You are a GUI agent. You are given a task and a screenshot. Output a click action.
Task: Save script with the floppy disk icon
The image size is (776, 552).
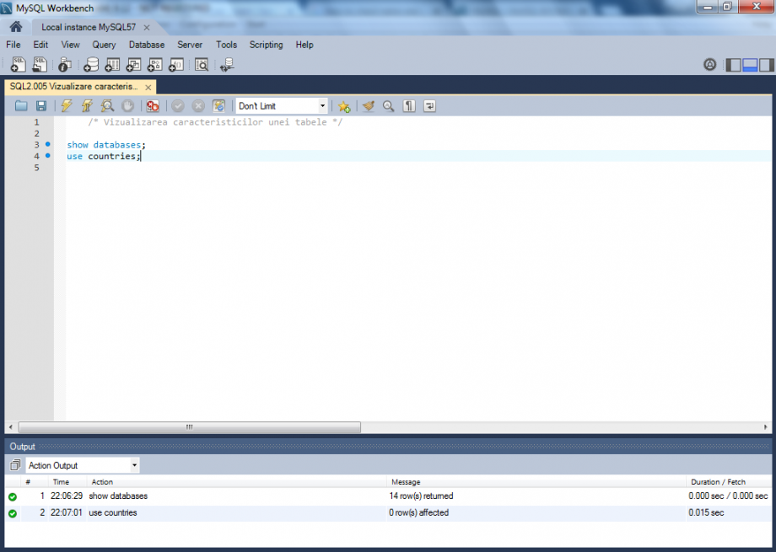(41, 106)
